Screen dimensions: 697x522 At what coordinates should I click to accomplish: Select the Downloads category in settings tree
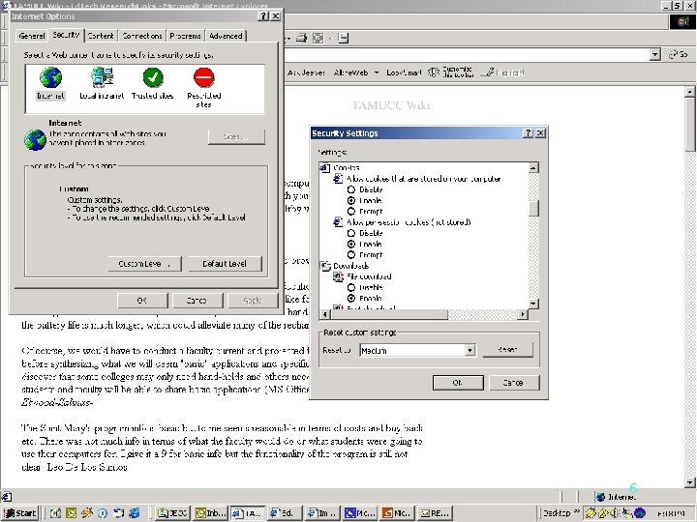click(x=350, y=266)
